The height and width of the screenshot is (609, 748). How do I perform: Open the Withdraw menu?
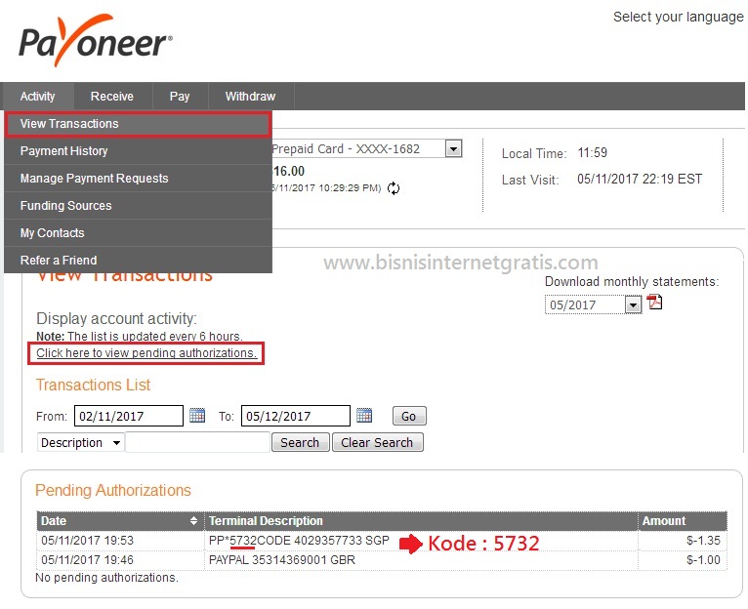tap(250, 97)
